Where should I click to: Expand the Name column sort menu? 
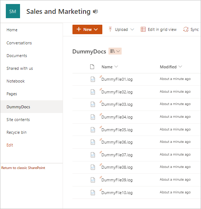(x=116, y=67)
